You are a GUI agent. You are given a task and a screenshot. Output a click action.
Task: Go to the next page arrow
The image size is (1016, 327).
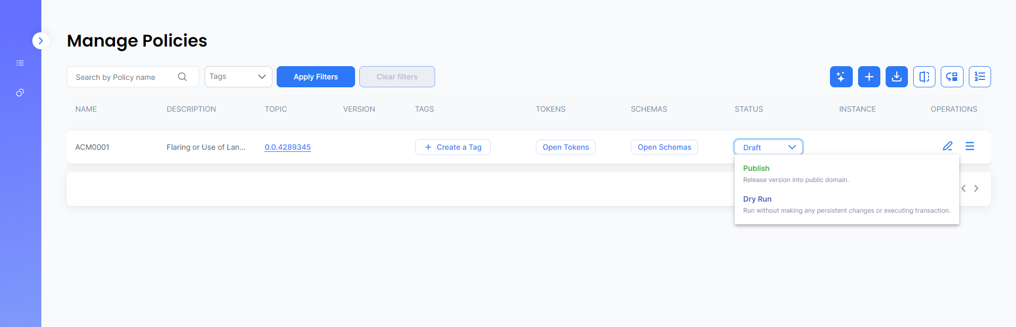pos(976,188)
